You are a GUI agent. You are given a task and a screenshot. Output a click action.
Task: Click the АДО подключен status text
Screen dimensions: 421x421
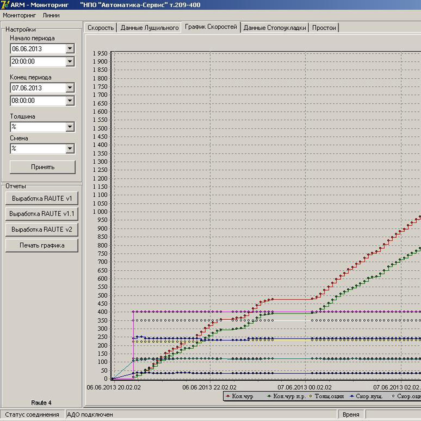pyautogui.click(x=90, y=415)
